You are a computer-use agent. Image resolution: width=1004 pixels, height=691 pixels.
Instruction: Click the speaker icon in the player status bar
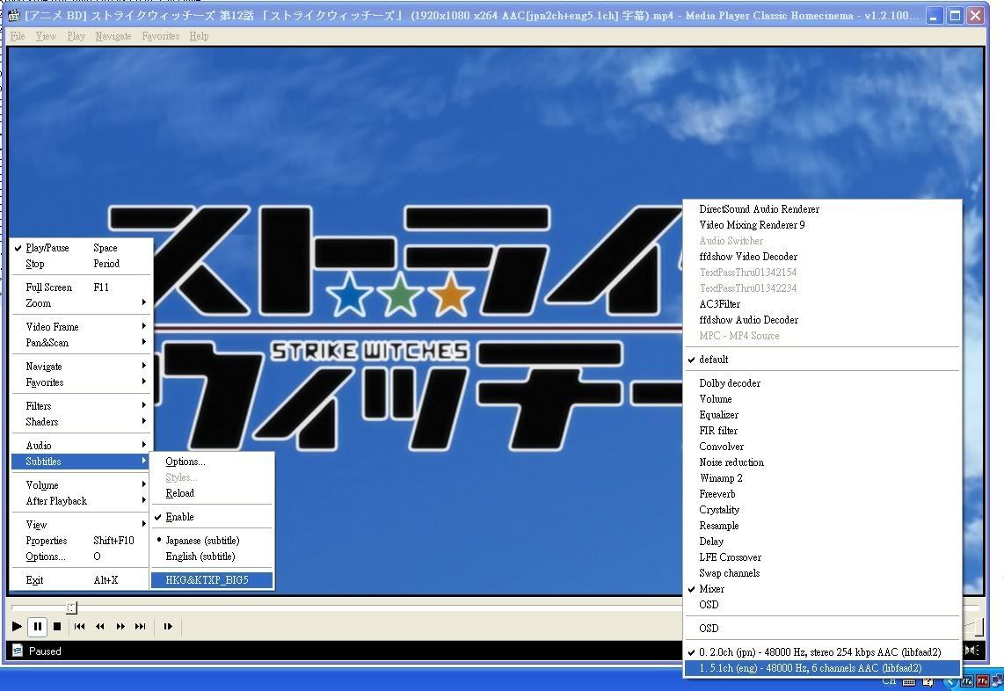[972, 651]
